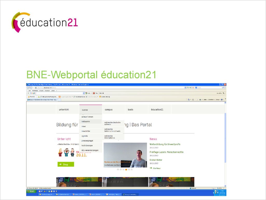Screen dimensions: 266x200
Task: Open the szene navigation item
Action: click(91, 110)
